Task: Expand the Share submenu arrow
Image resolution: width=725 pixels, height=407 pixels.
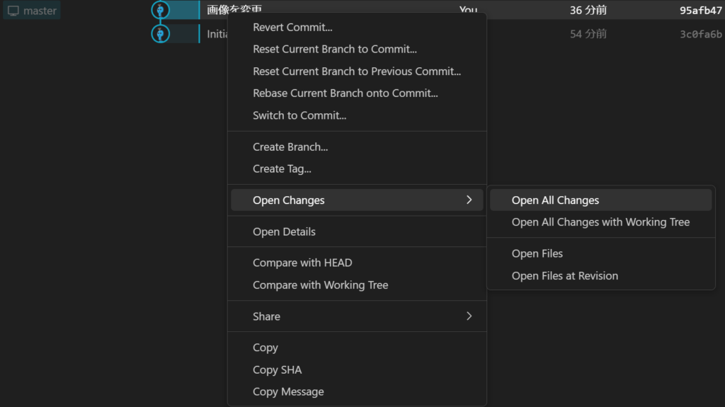Action: point(469,316)
